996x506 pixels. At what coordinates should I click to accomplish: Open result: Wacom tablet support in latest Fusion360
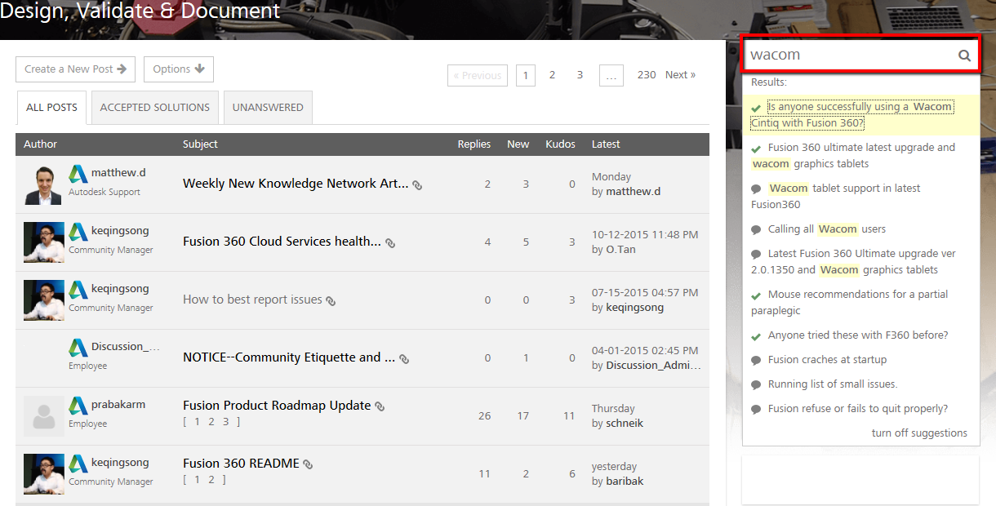pos(836,197)
